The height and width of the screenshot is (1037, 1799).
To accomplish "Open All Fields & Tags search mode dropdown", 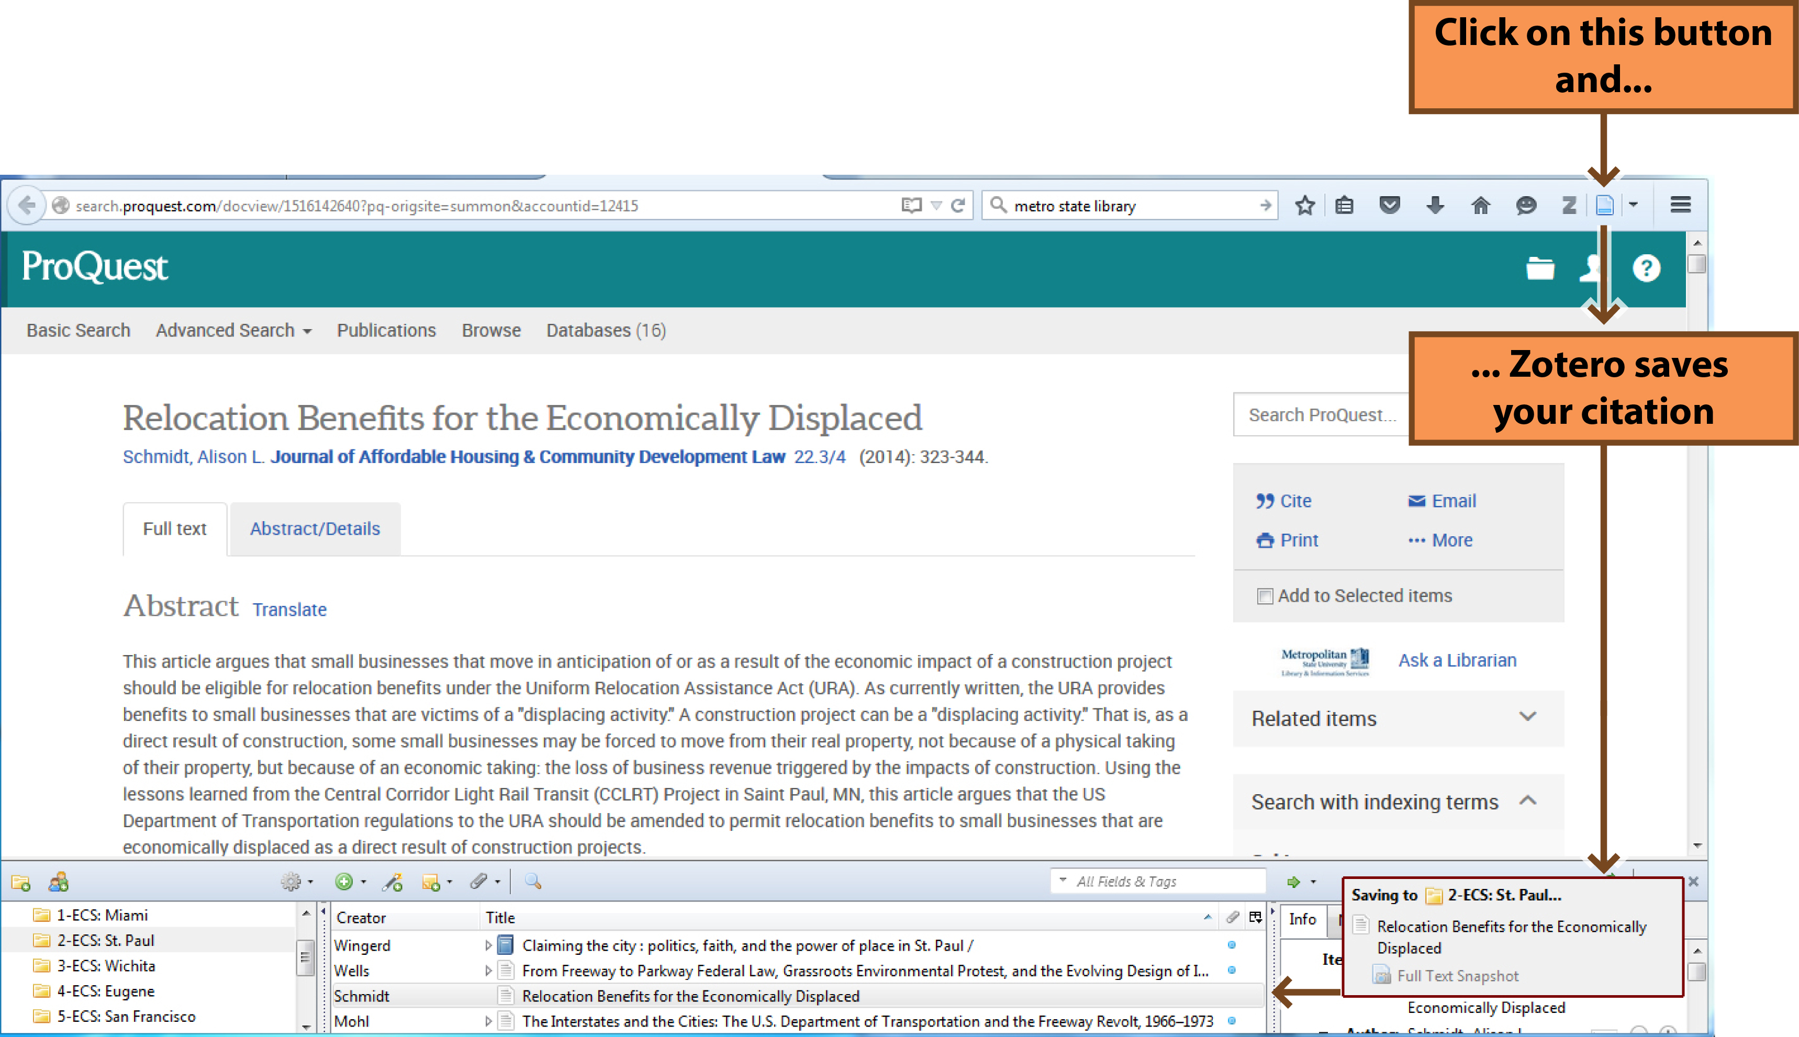I will (1063, 881).
